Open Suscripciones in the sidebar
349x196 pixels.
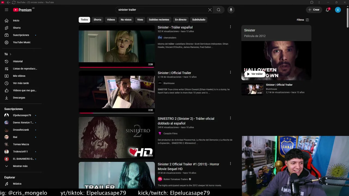click(21, 35)
